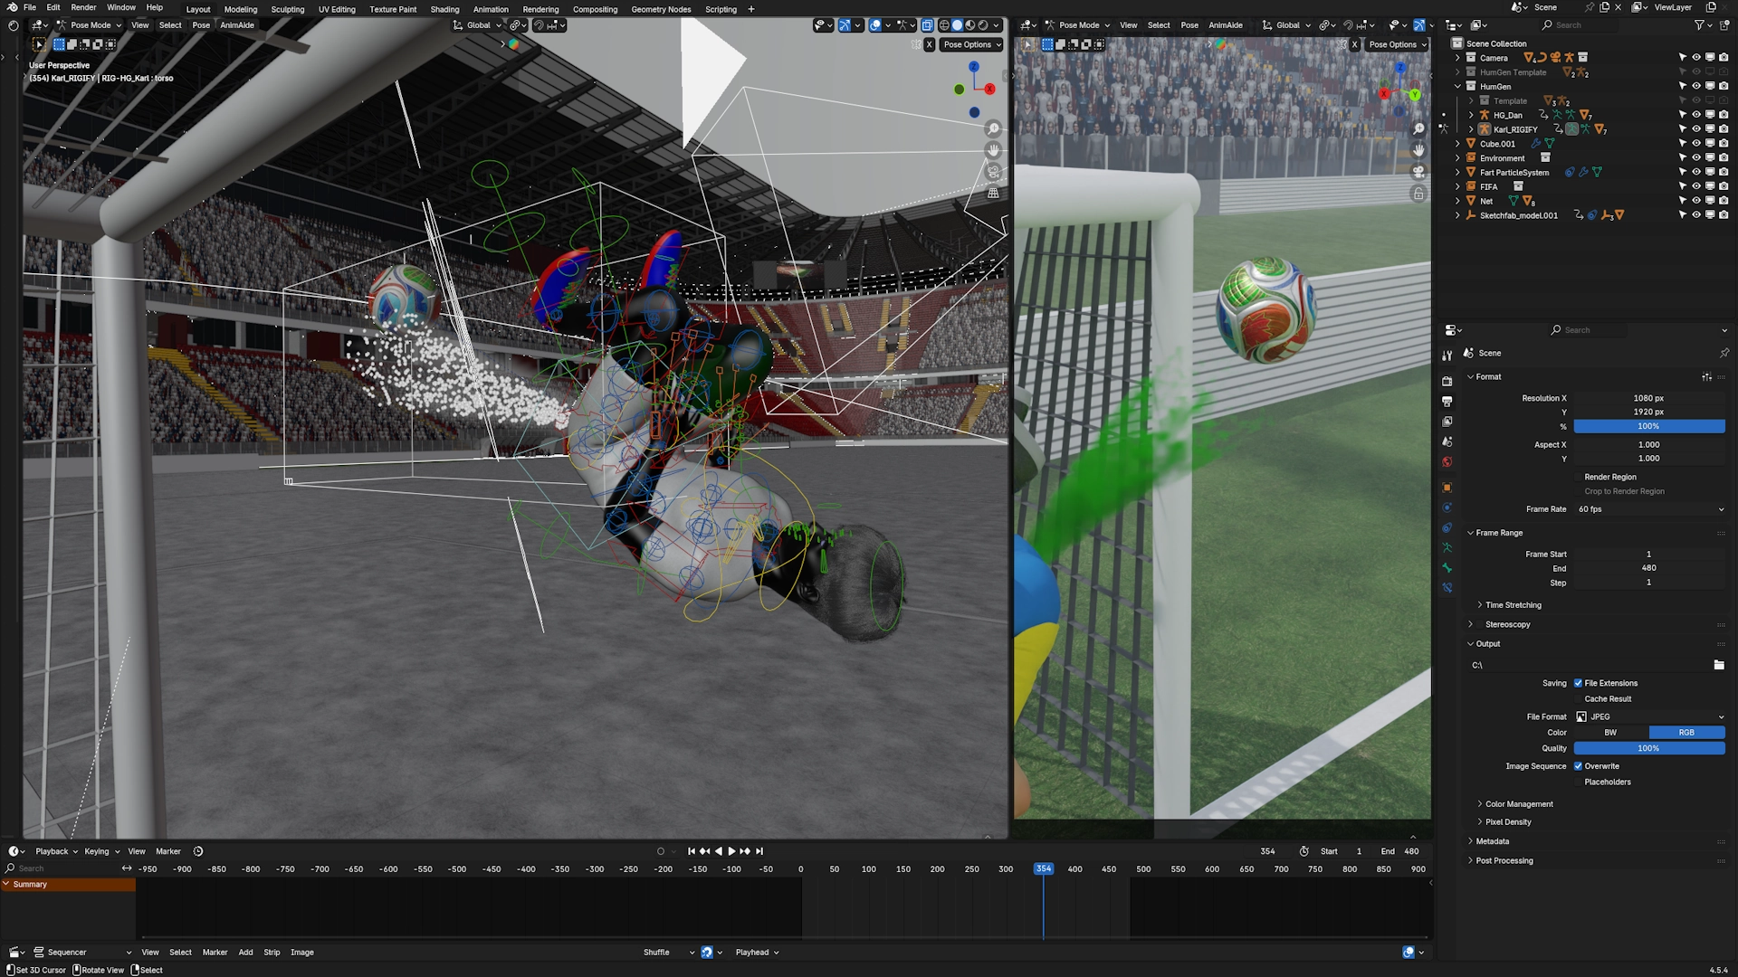Screen dimensions: 1738x977
Task: Click the pan hand icon in left viewport
Action: (x=993, y=150)
